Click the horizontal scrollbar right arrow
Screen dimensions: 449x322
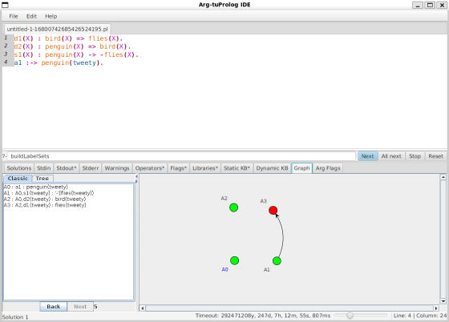coord(436,308)
